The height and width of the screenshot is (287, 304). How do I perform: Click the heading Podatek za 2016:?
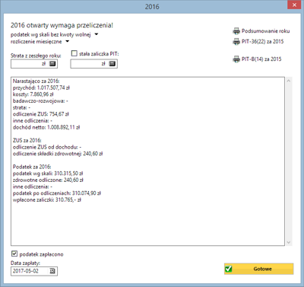[32, 167]
